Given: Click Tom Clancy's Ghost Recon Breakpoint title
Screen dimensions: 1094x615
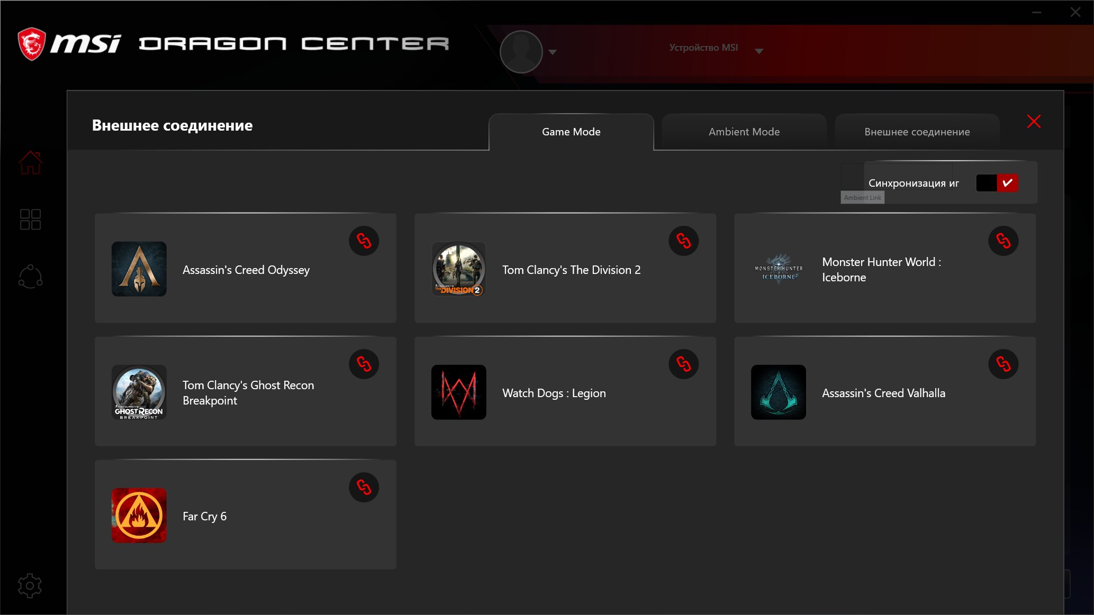Looking at the screenshot, I should click(x=248, y=392).
